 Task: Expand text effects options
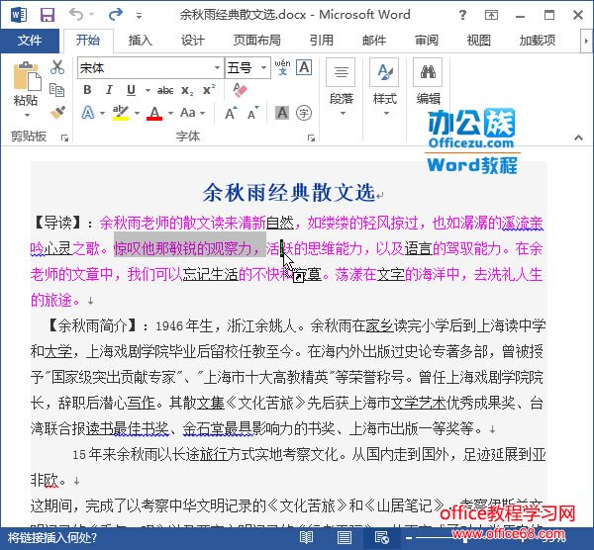pos(102,113)
